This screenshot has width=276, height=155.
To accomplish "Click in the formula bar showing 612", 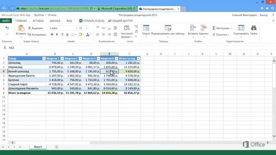I will pos(141,48).
